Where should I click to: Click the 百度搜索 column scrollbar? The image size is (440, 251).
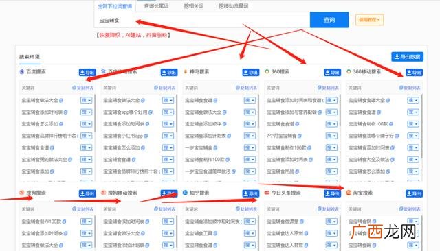pyautogui.click(x=95, y=112)
